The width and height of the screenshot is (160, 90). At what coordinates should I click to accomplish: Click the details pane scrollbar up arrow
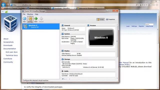(x=117, y=24)
